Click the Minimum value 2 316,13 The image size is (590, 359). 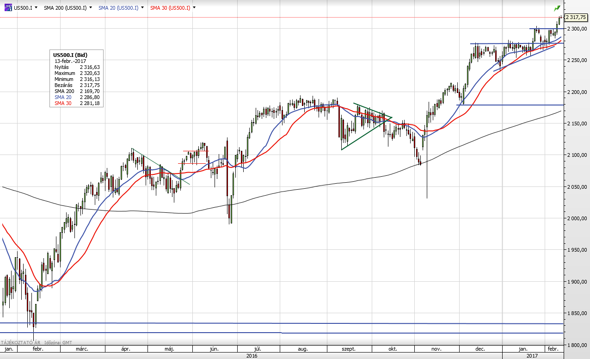click(x=91, y=79)
